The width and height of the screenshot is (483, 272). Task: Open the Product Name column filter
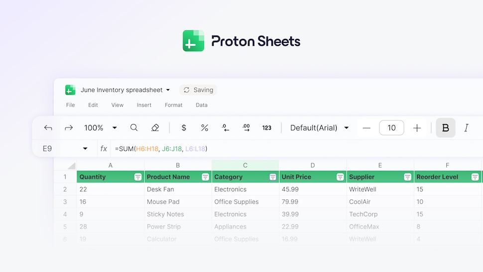click(x=205, y=177)
